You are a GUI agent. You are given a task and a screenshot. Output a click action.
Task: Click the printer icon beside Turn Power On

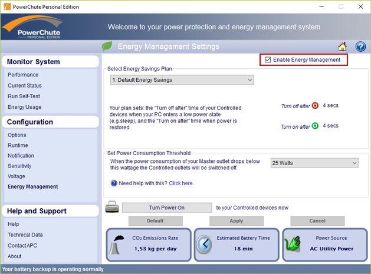tap(112, 207)
